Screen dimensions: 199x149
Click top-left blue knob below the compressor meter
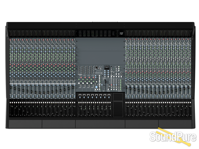point(105,71)
